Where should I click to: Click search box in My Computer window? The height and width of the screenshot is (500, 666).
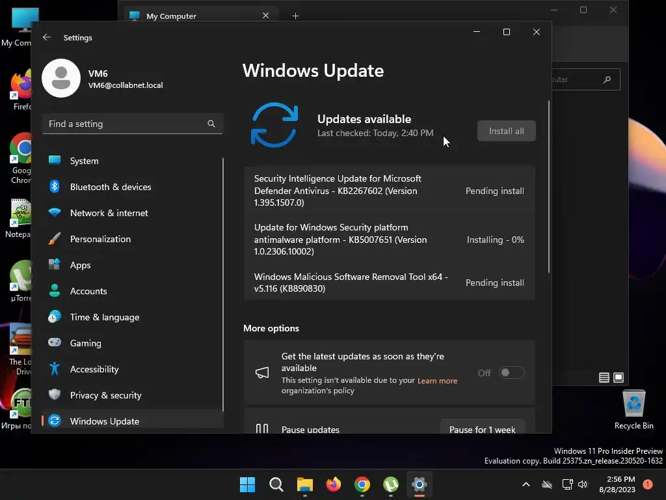586,79
